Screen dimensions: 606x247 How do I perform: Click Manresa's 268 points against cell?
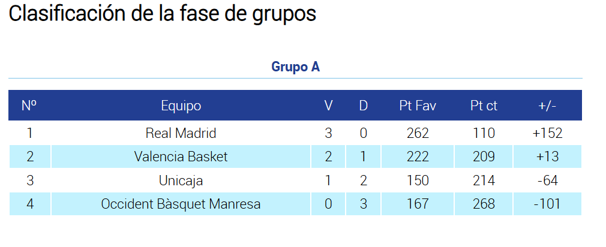[484, 204]
